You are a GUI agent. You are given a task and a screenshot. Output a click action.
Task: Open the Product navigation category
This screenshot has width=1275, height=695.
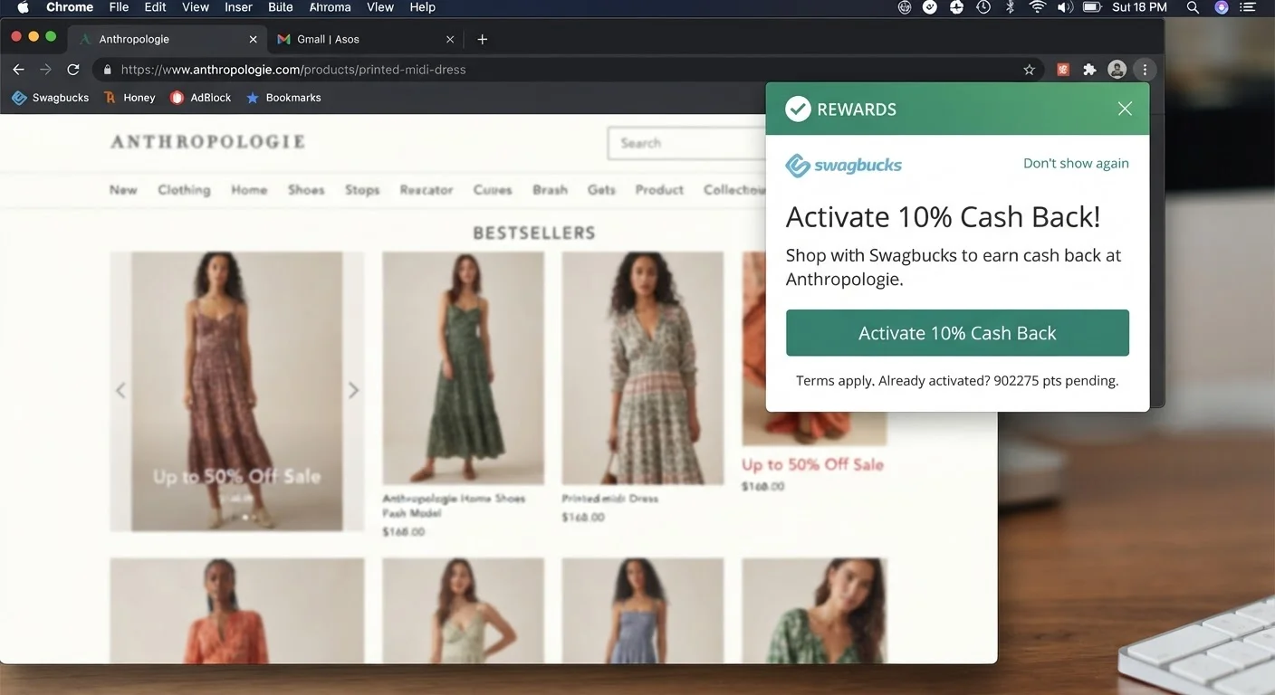pyautogui.click(x=659, y=190)
